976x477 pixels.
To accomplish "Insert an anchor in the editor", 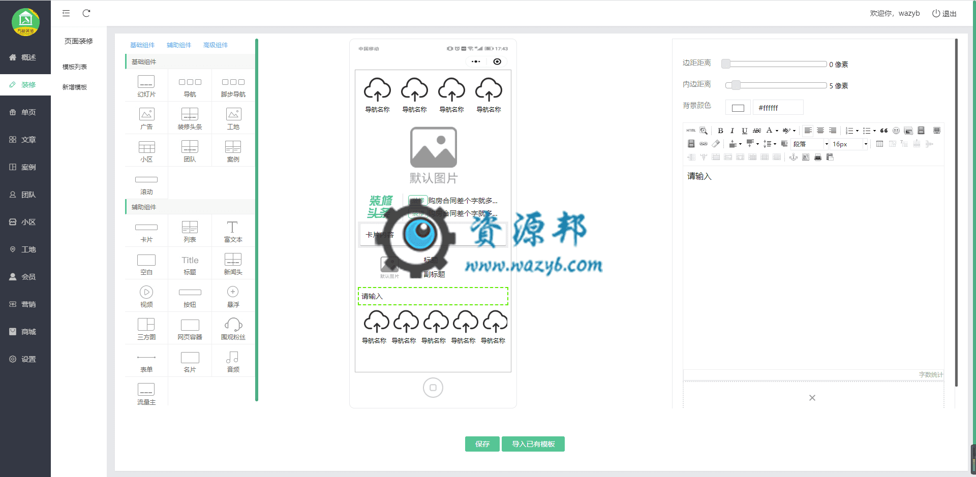I will click(x=793, y=157).
